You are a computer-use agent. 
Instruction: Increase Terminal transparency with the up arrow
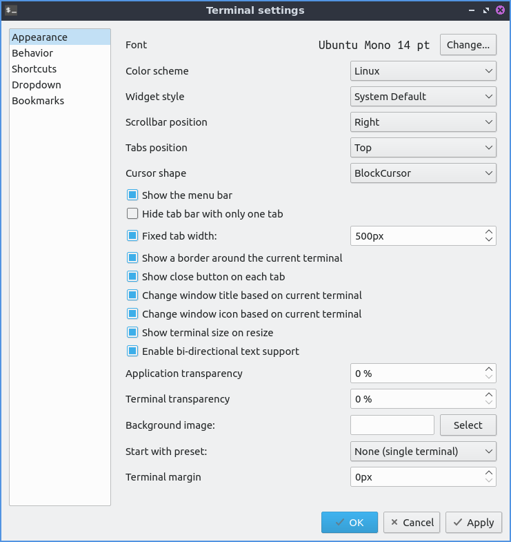coord(489,395)
